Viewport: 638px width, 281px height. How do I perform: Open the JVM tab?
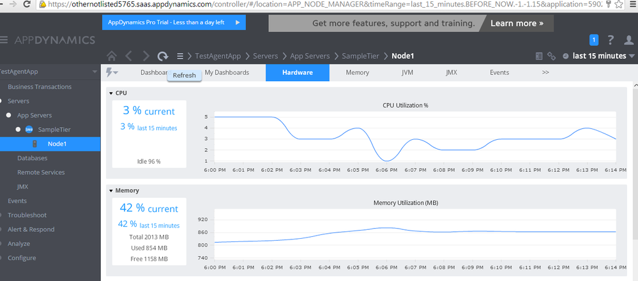click(407, 72)
